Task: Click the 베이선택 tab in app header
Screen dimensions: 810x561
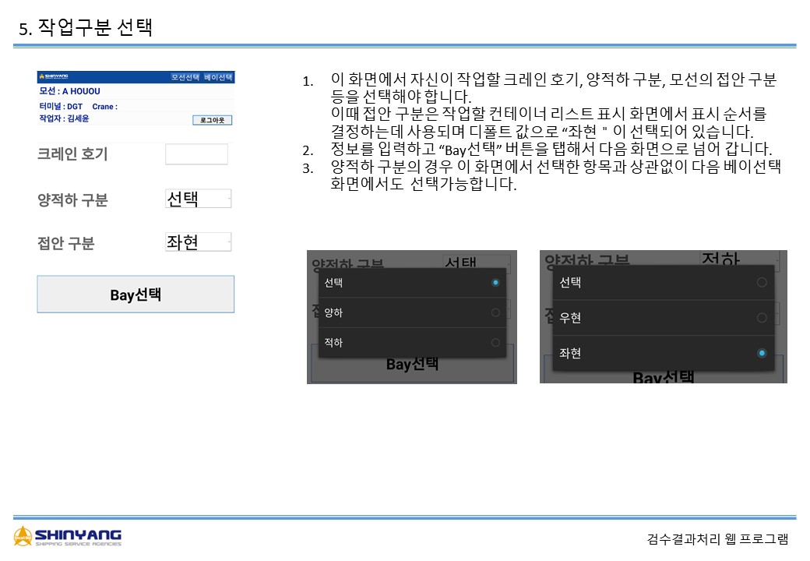Action: tap(218, 77)
